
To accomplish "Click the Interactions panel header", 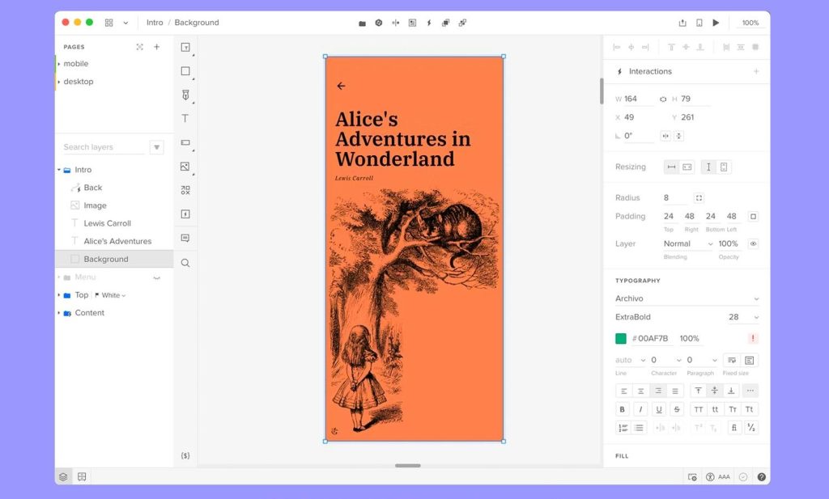I will pos(651,71).
